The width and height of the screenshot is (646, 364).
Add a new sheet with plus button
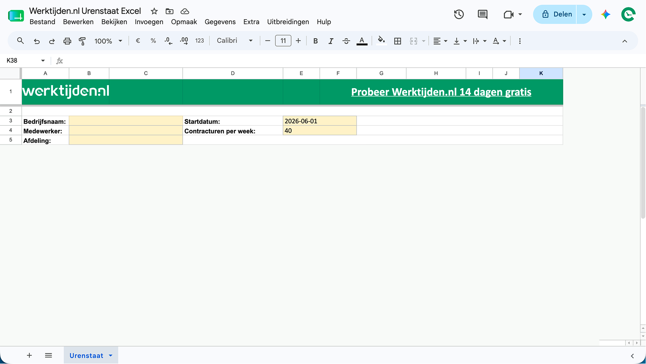click(29, 355)
